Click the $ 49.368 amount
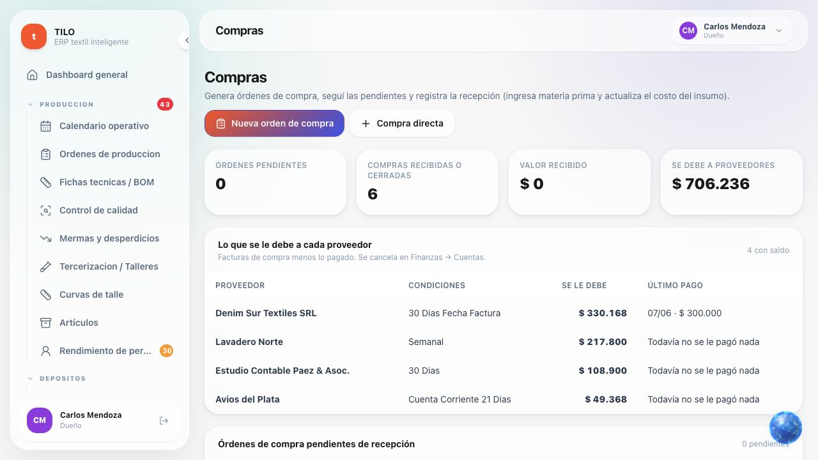Viewport: 818px width, 460px height. (606, 399)
